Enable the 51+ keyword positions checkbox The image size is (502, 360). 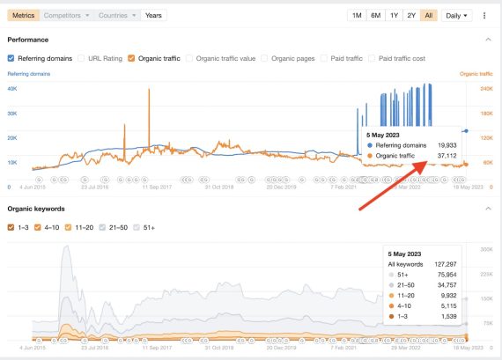(137, 227)
